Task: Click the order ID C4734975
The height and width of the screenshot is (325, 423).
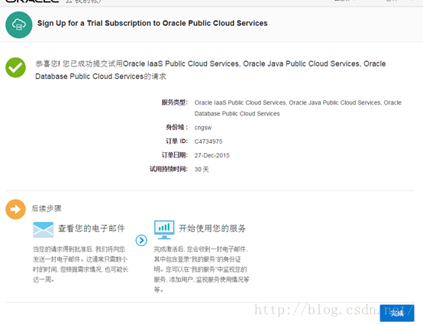Action: (x=208, y=141)
